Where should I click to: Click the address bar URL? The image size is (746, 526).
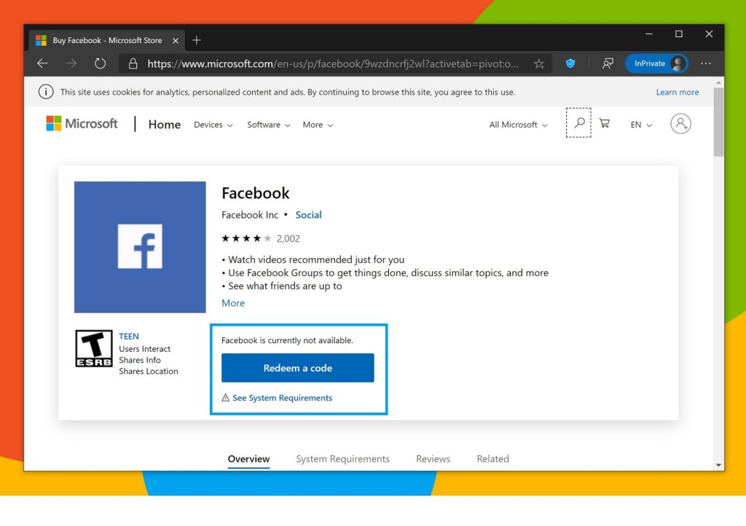point(332,63)
